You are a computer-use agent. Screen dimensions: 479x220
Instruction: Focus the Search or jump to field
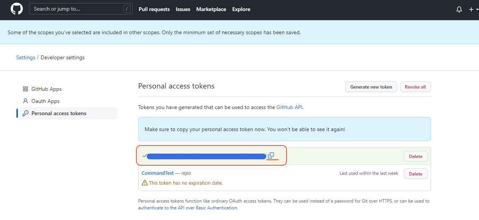(76, 9)
